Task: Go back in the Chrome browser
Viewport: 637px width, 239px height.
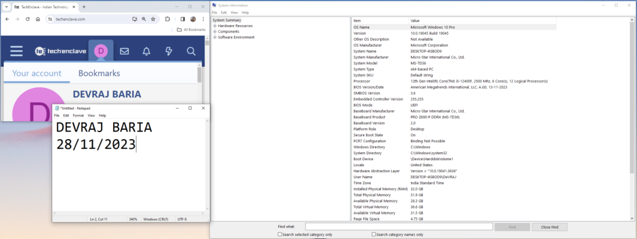Action: (7, 19)
